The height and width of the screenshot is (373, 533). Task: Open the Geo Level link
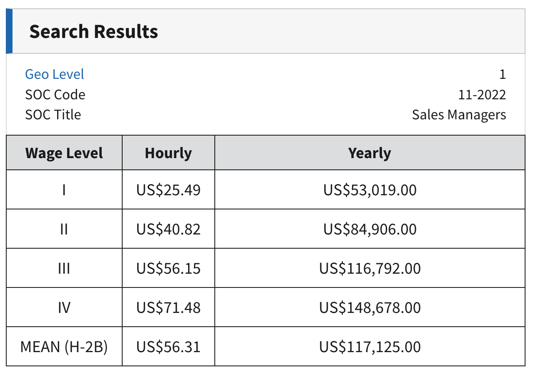click(54, 74)
